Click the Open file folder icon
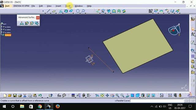This screenshot has height=110, width=196. [x=10, y=96]
